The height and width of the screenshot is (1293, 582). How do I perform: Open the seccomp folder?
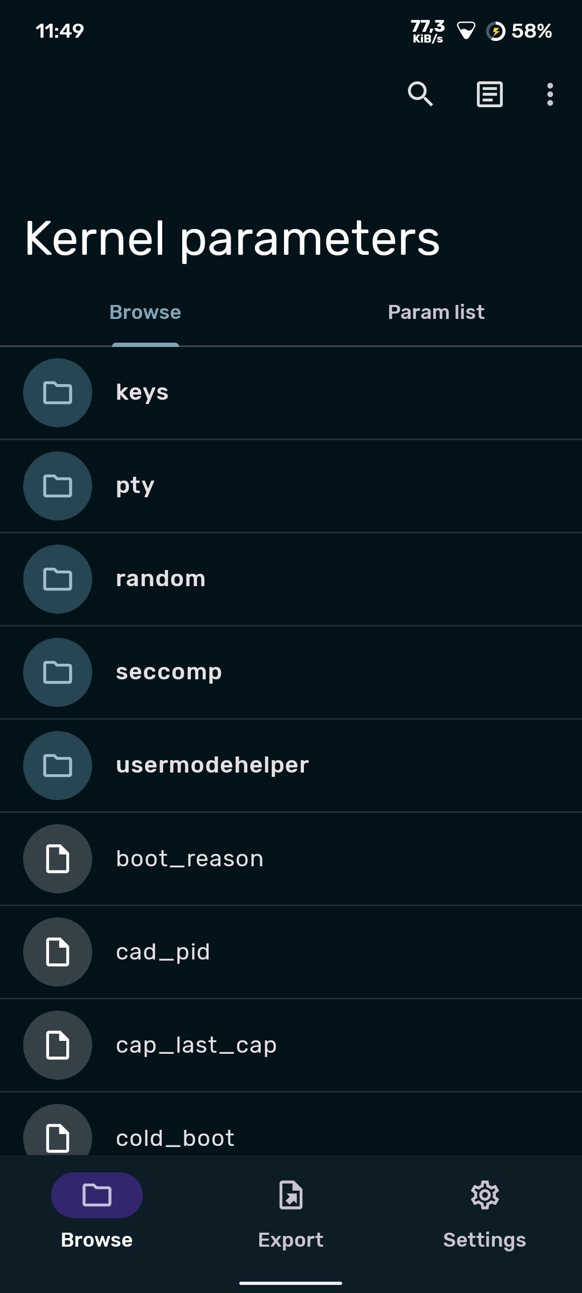pos(291,672)
